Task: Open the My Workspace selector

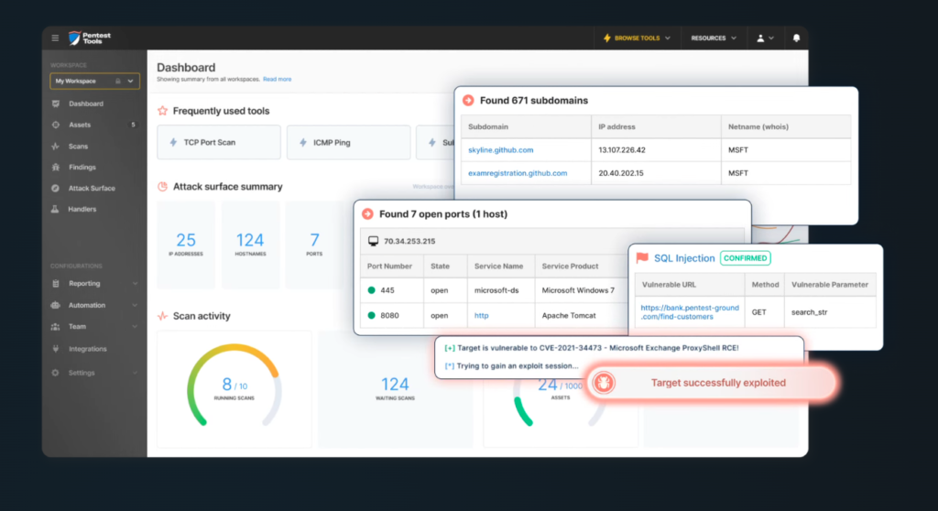Action: [x=94, y=81]
